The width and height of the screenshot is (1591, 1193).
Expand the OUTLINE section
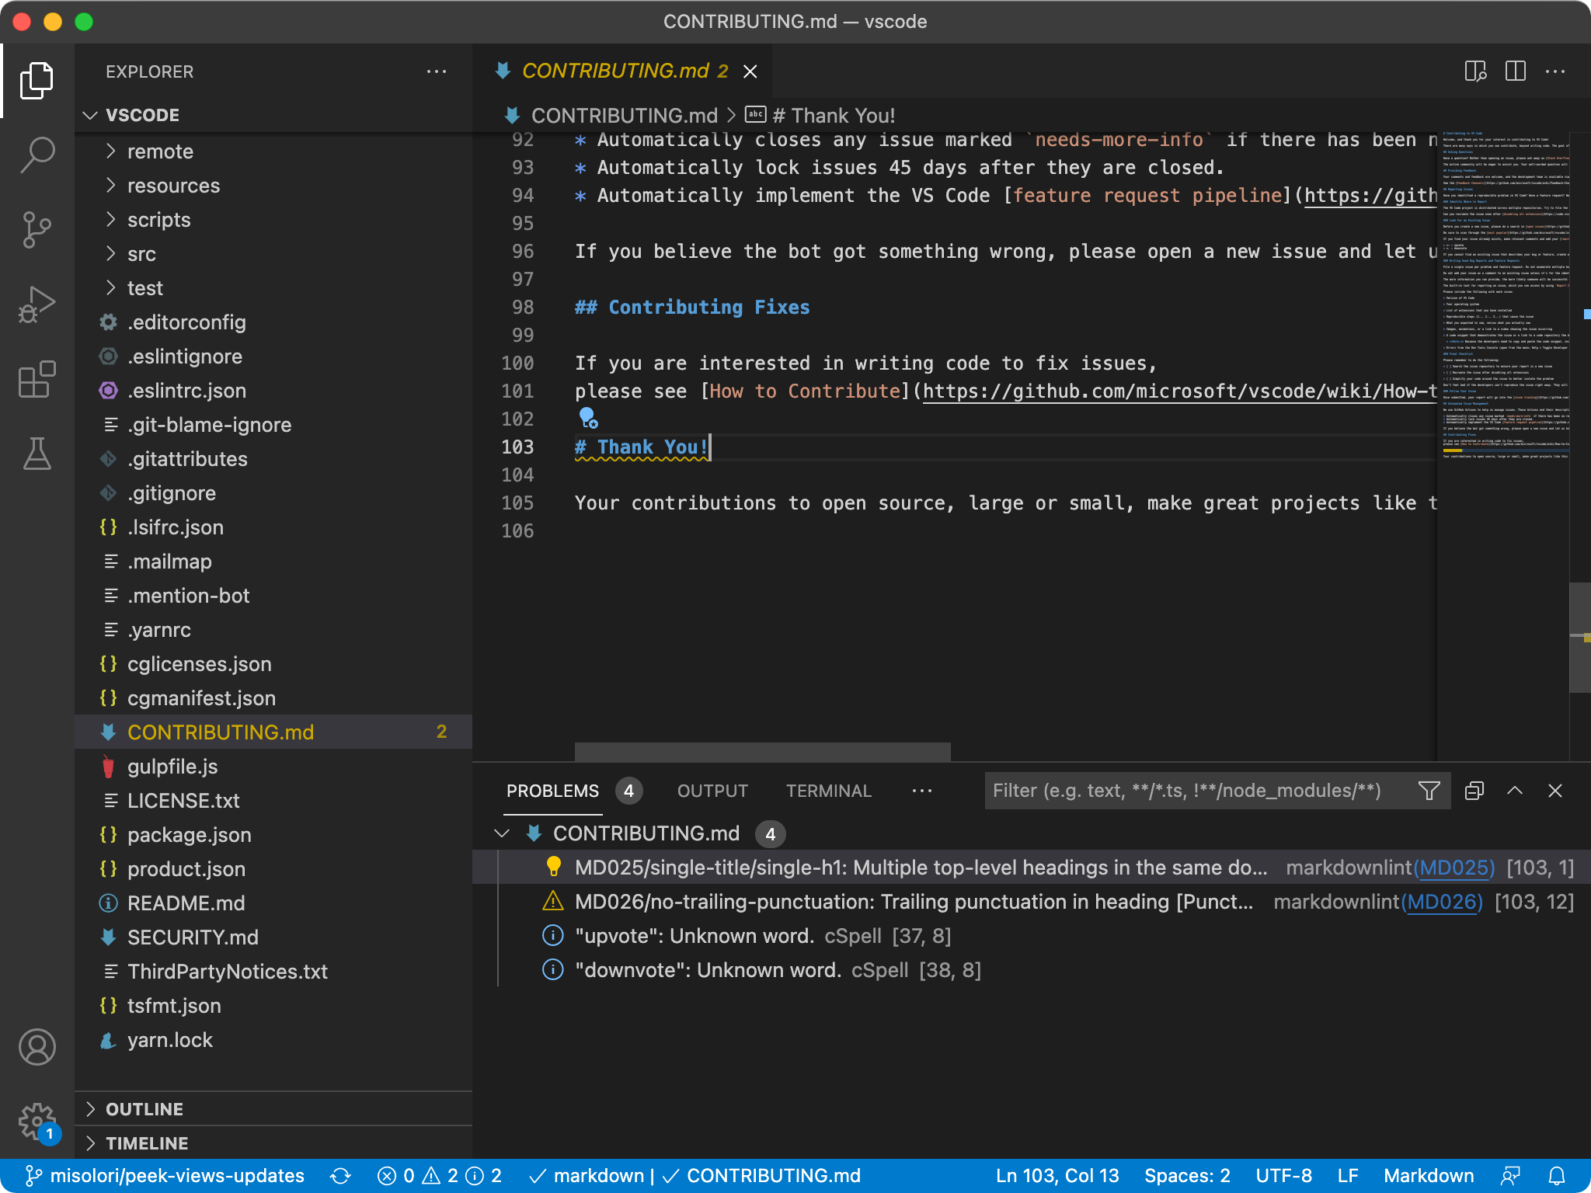pos(144,1108)
